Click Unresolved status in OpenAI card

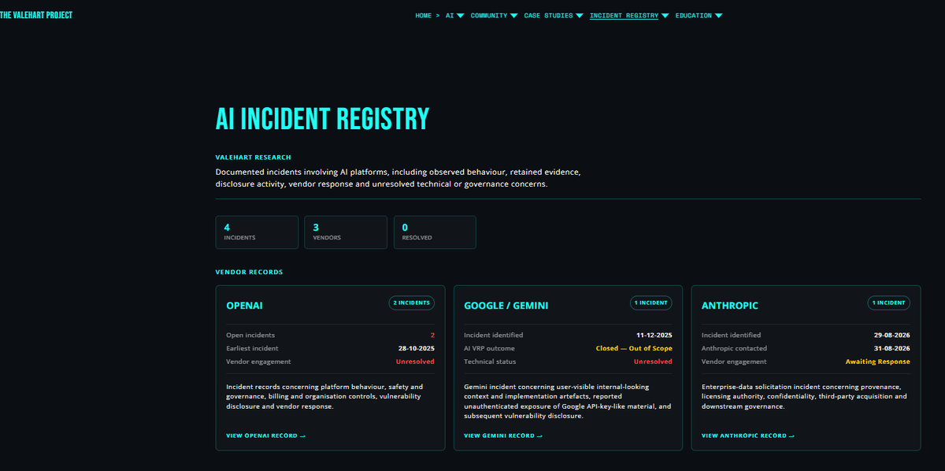coord(415,362)
